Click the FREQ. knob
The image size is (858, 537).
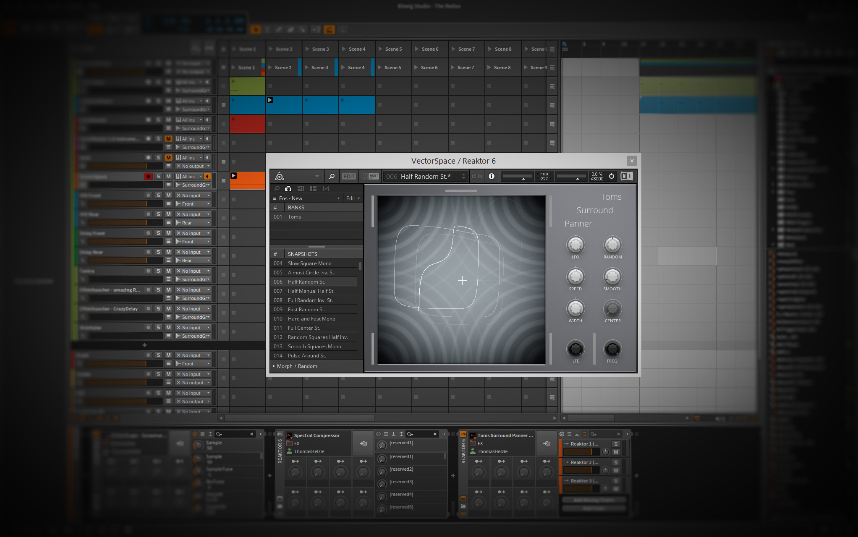click(612, 349)
